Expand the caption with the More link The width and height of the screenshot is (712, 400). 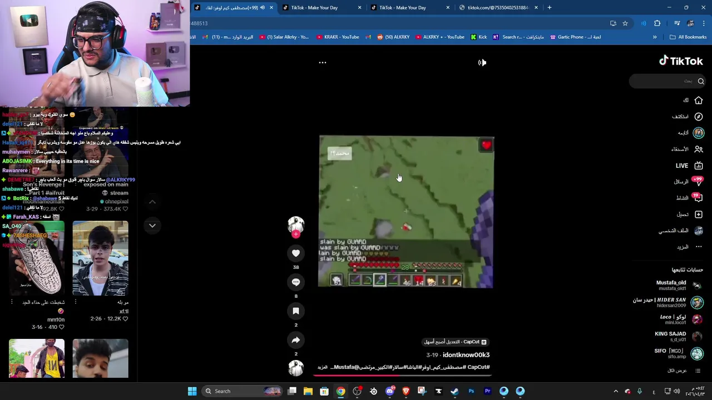click(323, 367)
